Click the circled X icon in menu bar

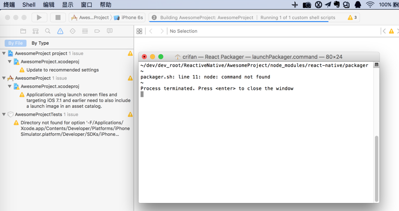(x=318, y=4)
